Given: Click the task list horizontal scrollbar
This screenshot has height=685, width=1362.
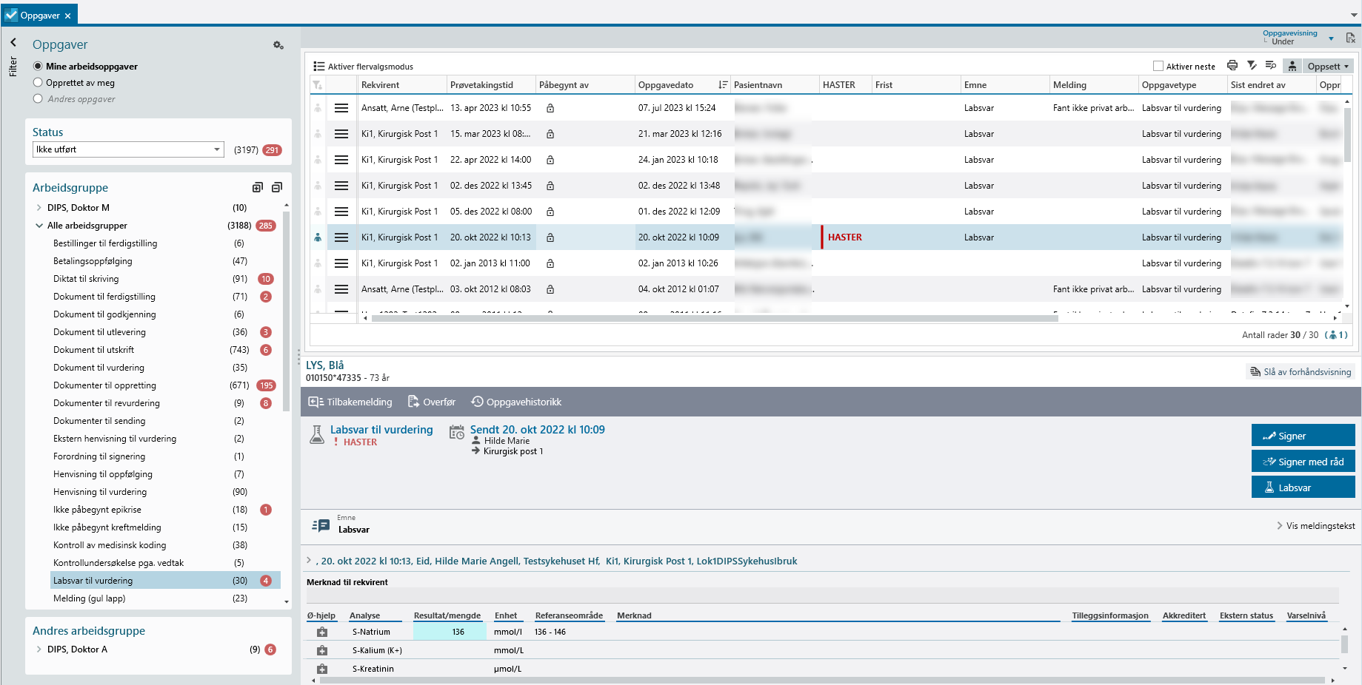Looking at the screenshot, I should [714, 318].
